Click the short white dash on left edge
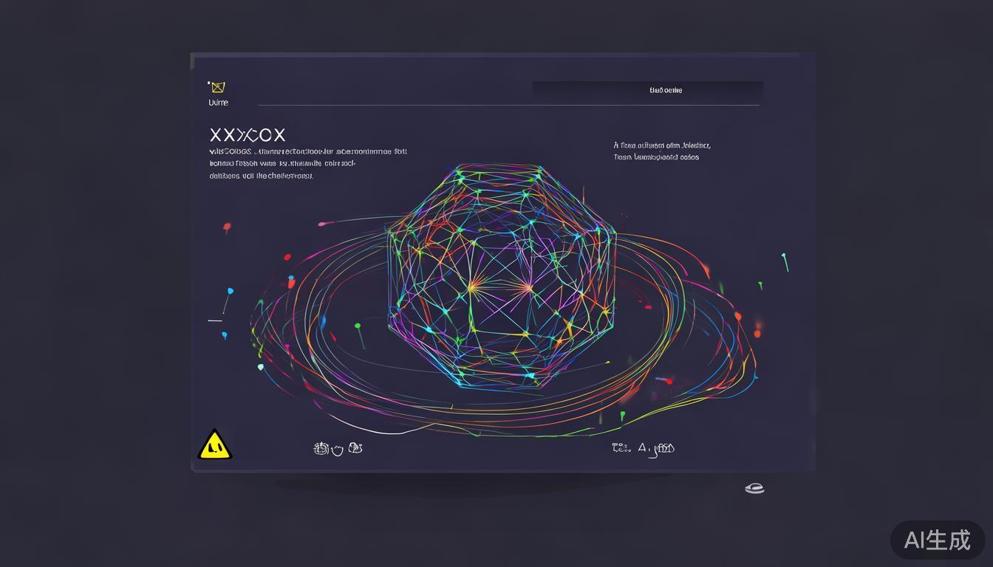 point(215,320)
